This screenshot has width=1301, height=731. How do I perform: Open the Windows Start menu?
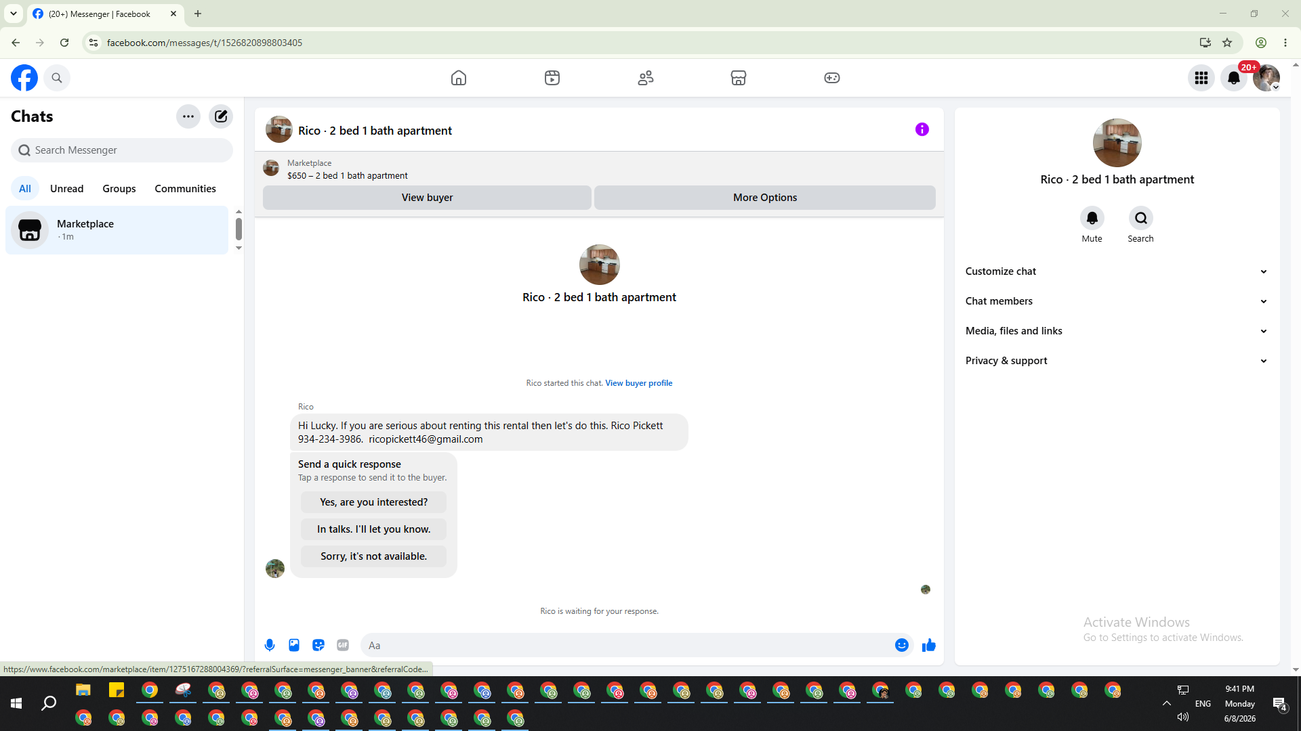pyautogui.click(x=16, y=704)
